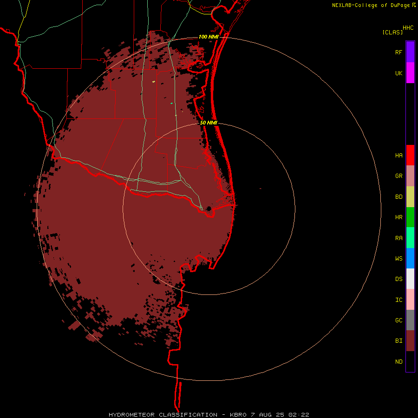
Task: Click the ND black legend swatch
Action: click(410, 361)
